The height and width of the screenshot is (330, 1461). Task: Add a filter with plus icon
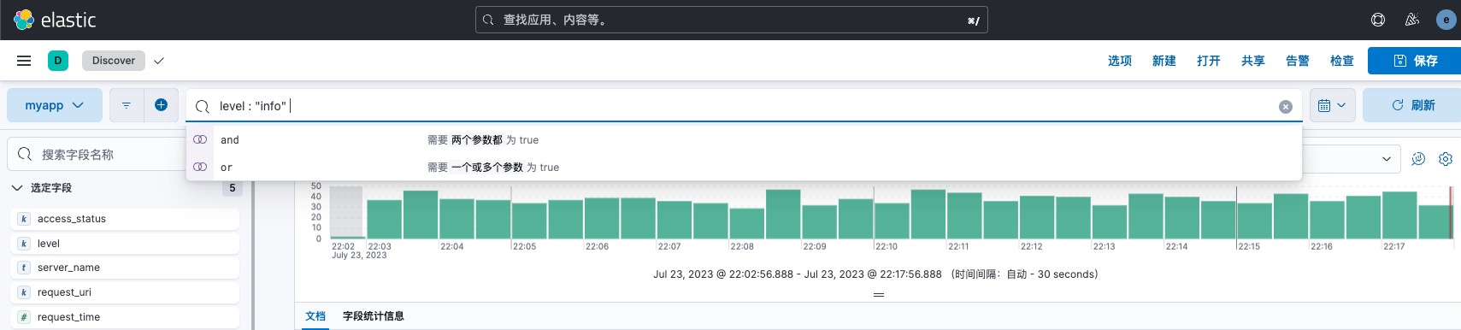click(161, 105)
